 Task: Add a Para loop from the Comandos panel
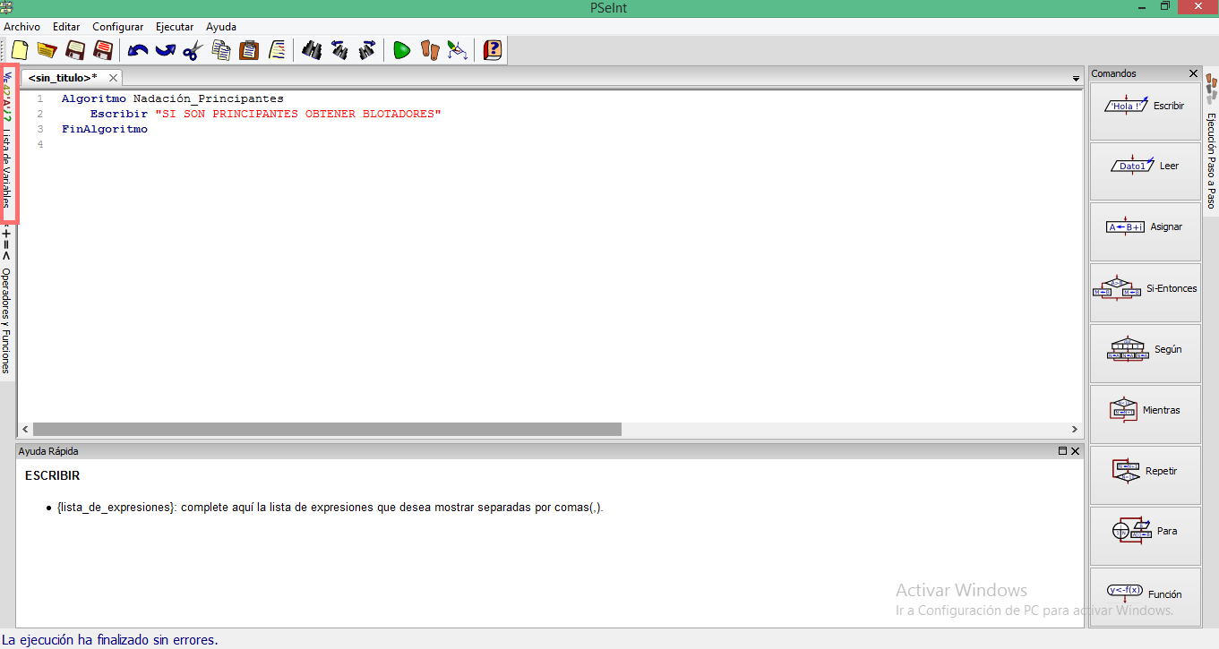pos(1145,531)
